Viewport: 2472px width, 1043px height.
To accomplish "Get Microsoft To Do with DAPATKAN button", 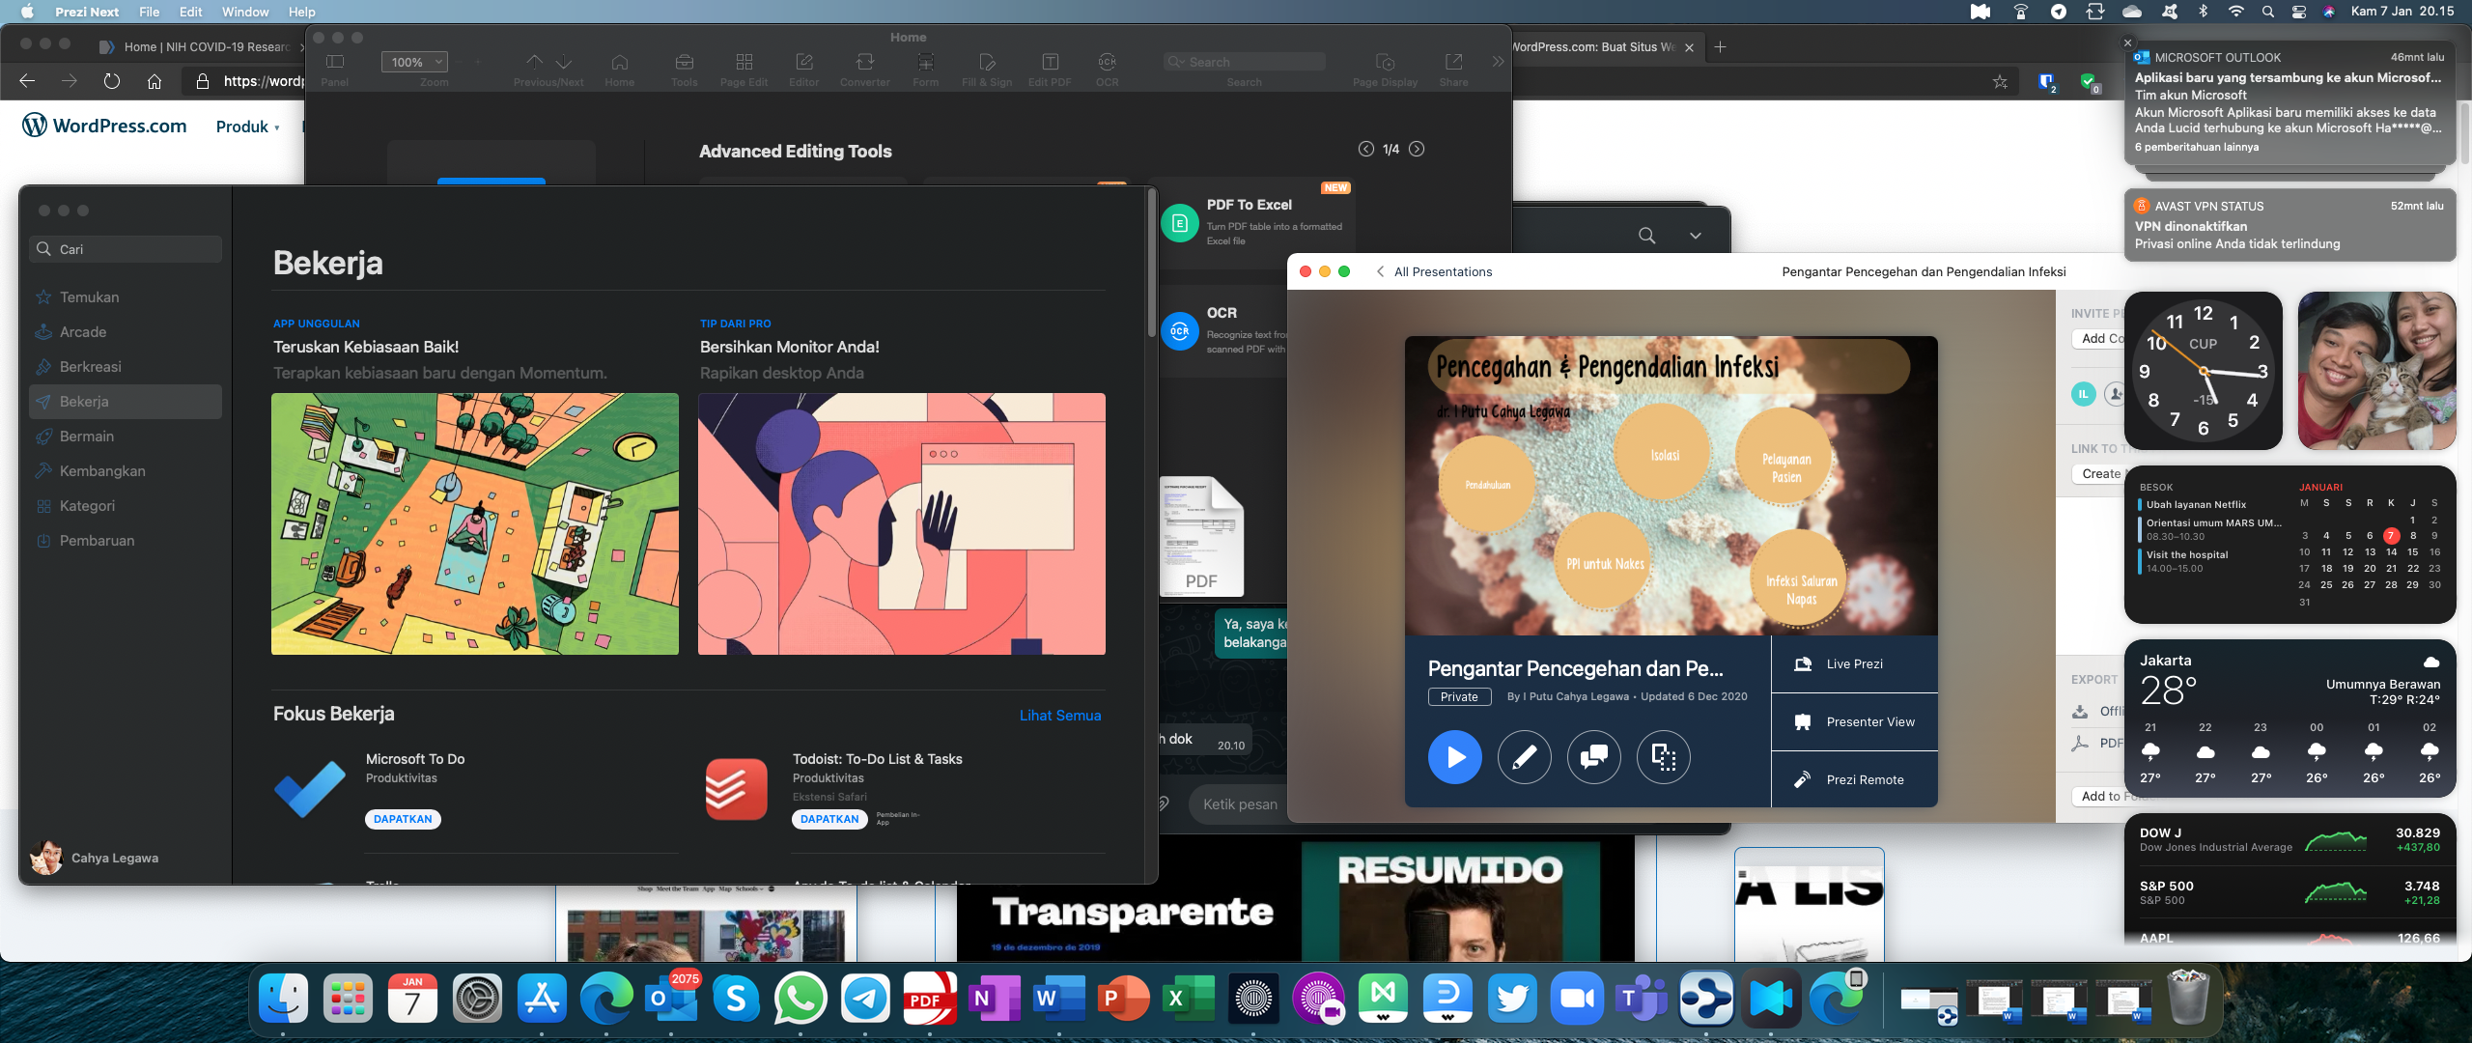I will 403,819.
